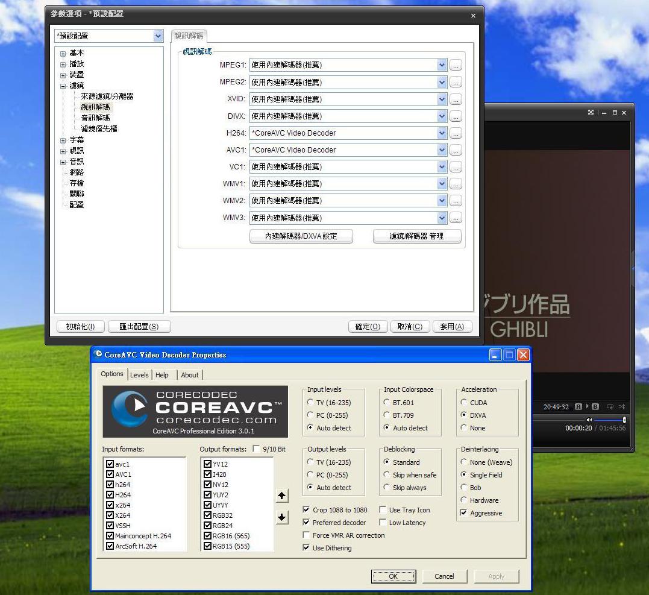Image resolution: width=649 pixels, height=595 pixels.
Task: Uncheck the VSSH input format
Action: pyautogui.click(x=110, y=526)
